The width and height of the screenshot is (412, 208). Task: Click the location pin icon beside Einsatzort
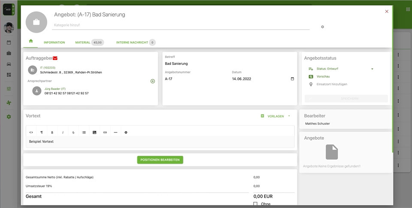[x=311, y=84]
